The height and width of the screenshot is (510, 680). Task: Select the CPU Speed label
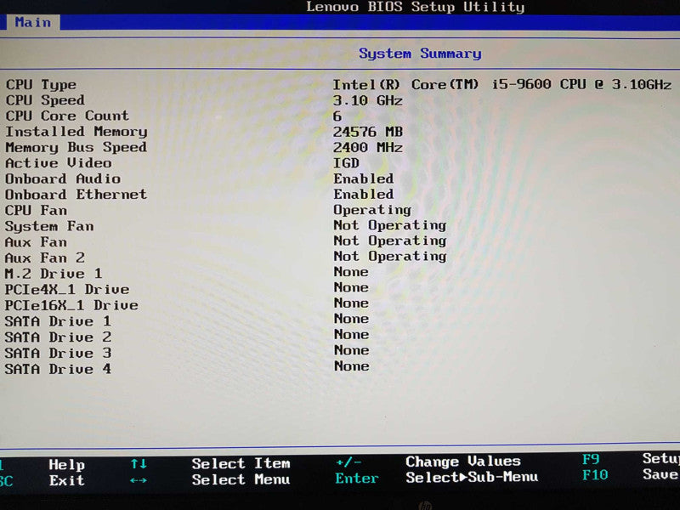point(45,99)
